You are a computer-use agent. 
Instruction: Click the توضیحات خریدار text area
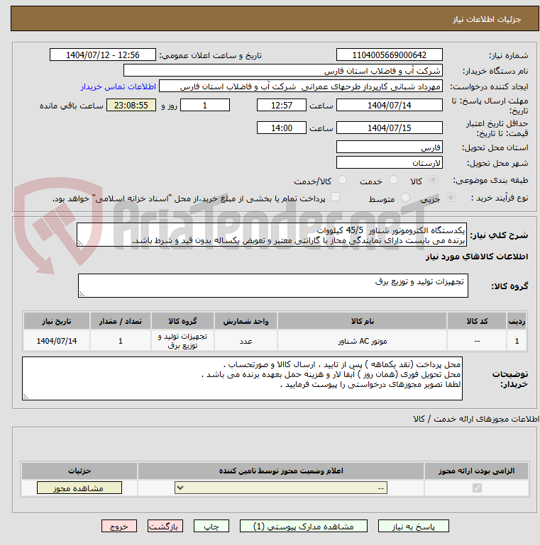click(242, 378)
